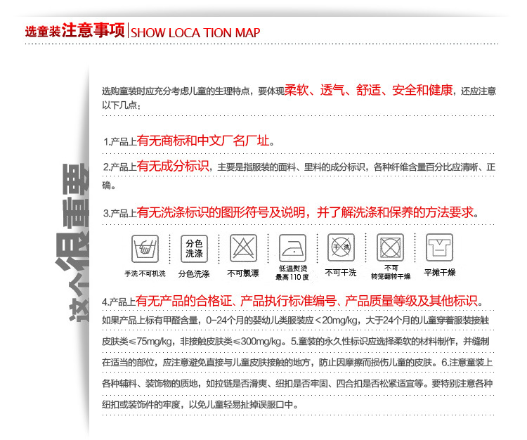Click the 选童装注意事项 header title
The image size is (527, 440).
click(74, 32)
